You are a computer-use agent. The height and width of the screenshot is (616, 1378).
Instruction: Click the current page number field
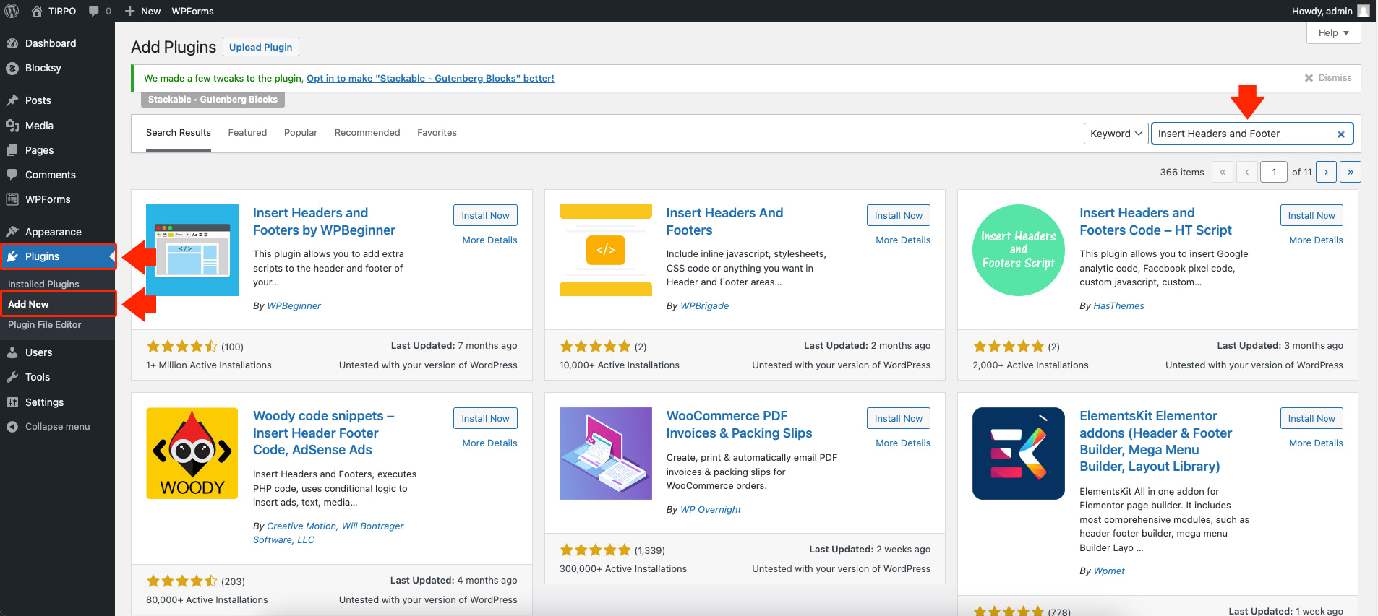point(1274,172)
